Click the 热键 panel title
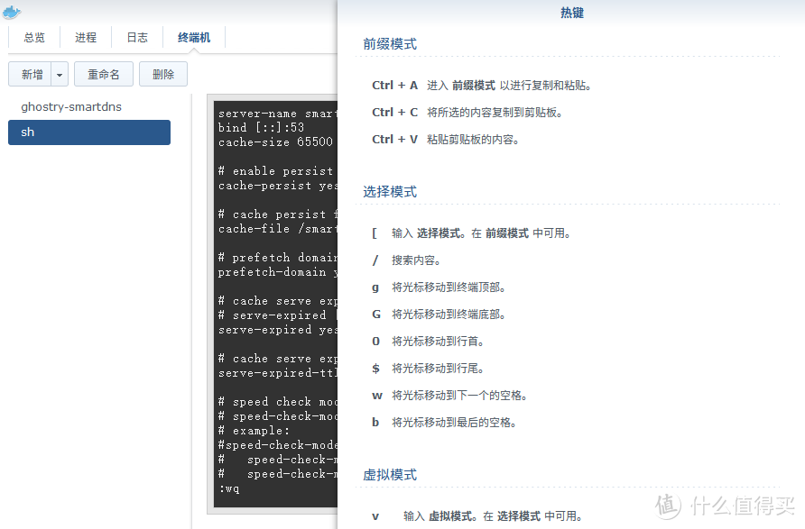The height and width of the screenshot is (529, 805). coord(572,13)
